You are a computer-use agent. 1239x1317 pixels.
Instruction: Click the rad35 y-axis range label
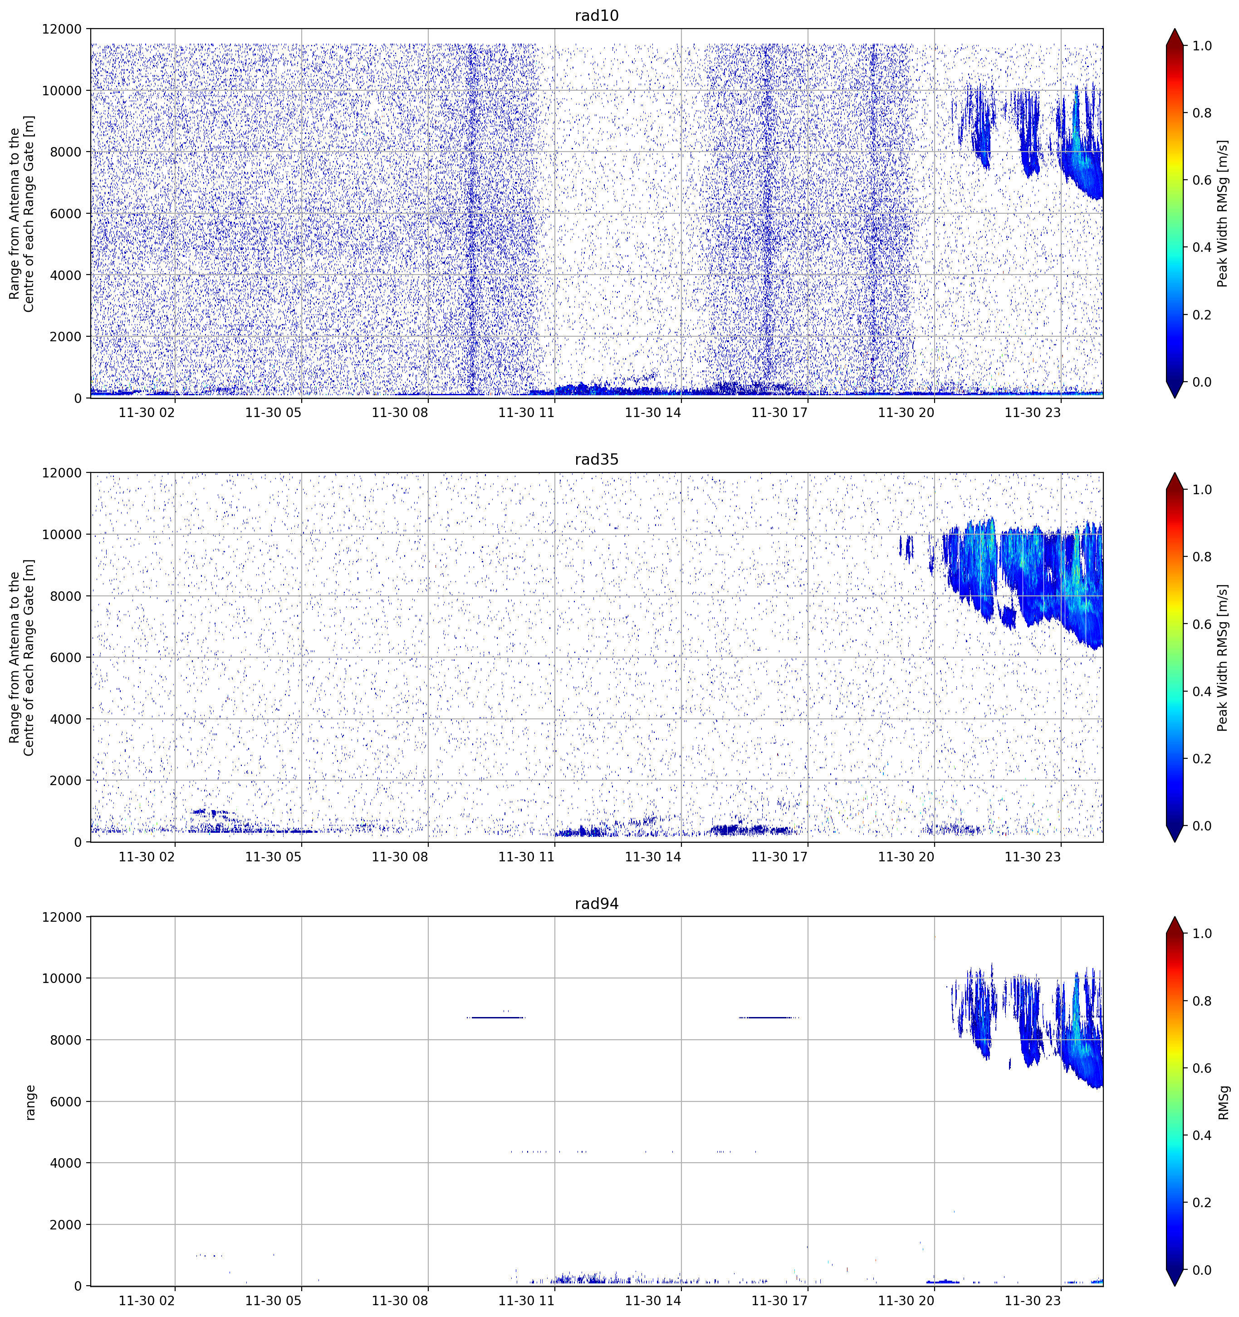21,657
